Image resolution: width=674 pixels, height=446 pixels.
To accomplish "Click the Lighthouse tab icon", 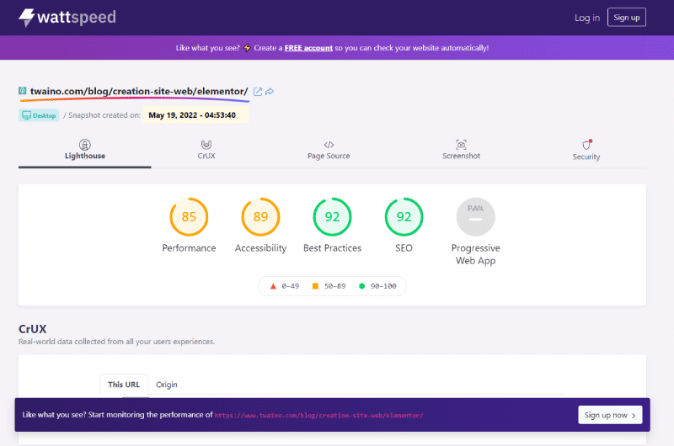I will click(x=85, y=145).
